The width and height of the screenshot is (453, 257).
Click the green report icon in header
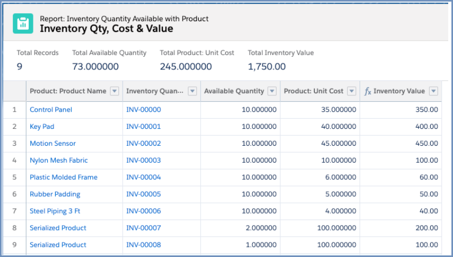click(23, 23)
